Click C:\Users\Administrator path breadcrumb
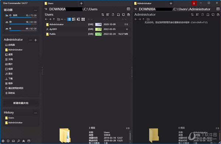The height and width of the screenshot is (144, 221). tap(192, 9)
